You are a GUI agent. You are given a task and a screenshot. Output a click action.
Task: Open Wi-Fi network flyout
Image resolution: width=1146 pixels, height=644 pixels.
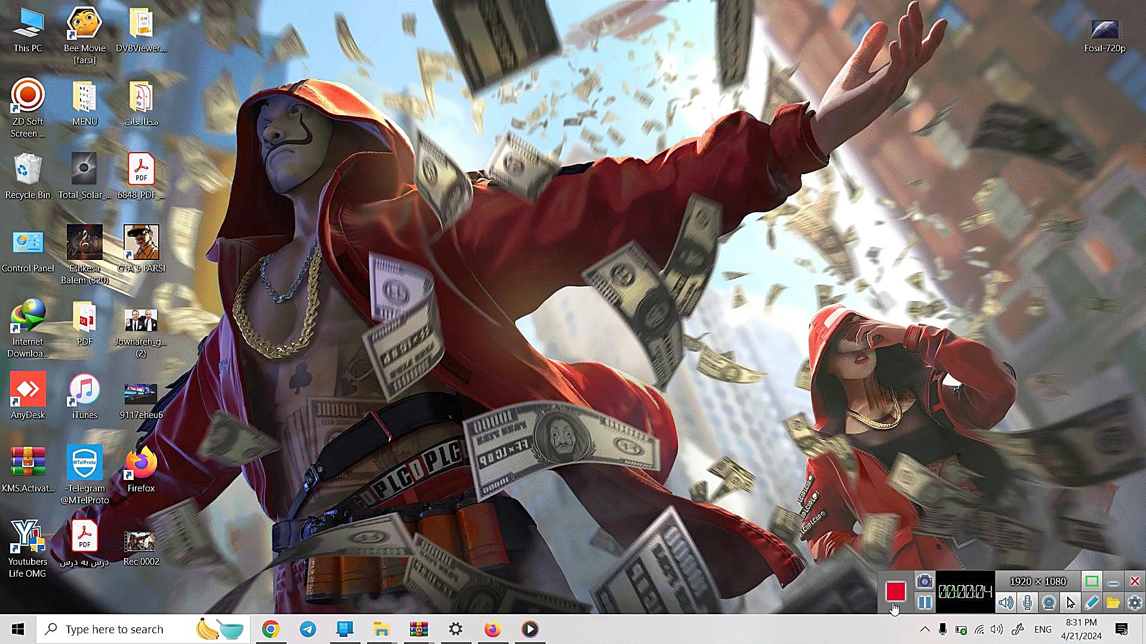(x=979, y=629)
